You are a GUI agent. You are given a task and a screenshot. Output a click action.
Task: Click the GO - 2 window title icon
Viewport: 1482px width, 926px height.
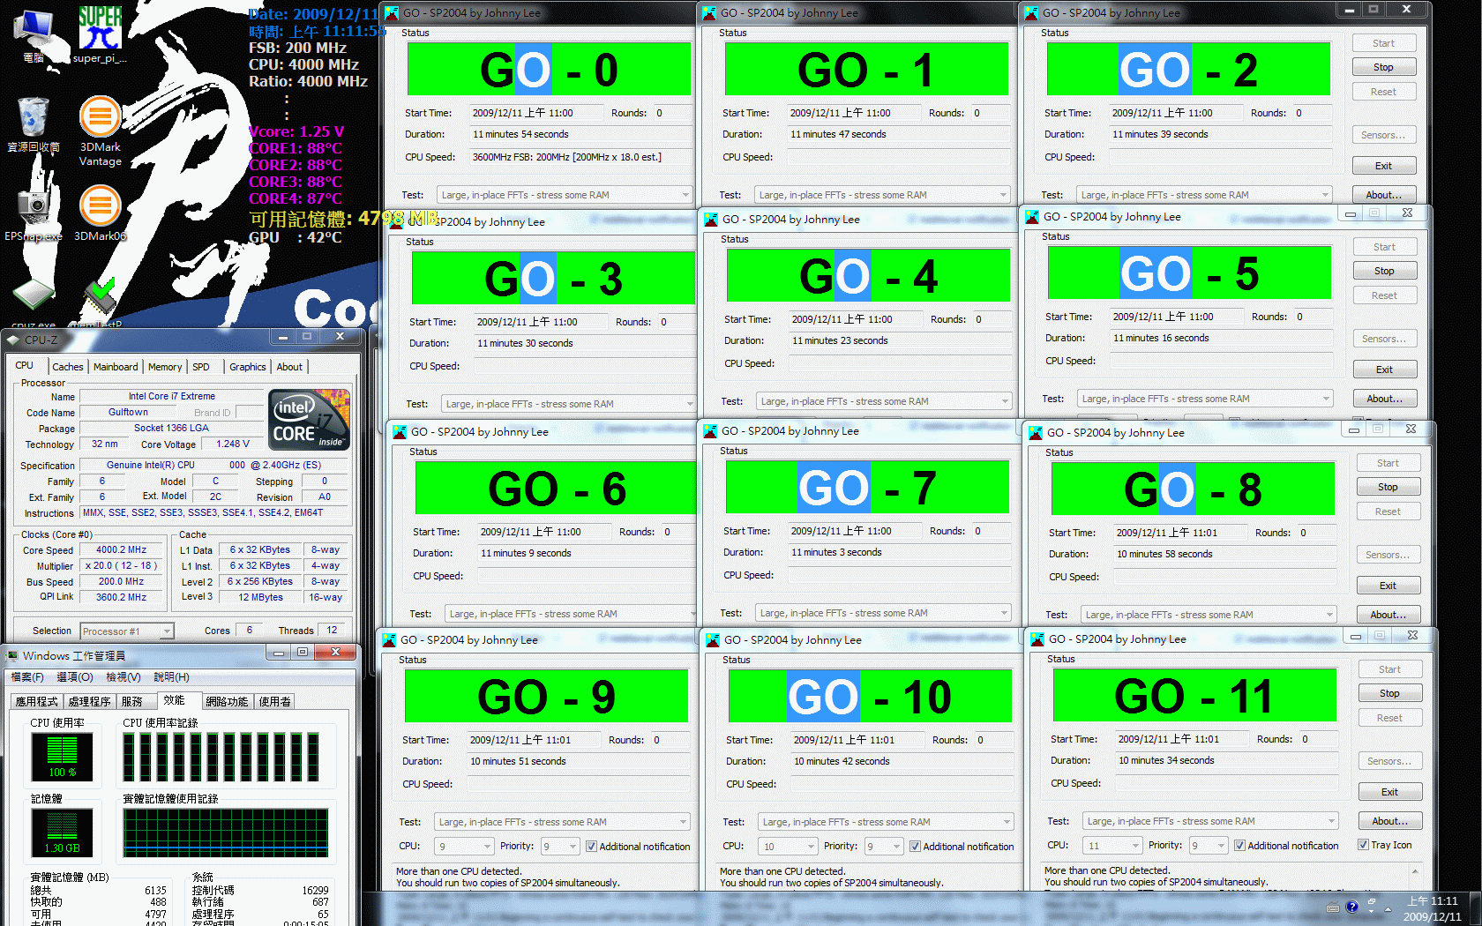[1032, 13]
